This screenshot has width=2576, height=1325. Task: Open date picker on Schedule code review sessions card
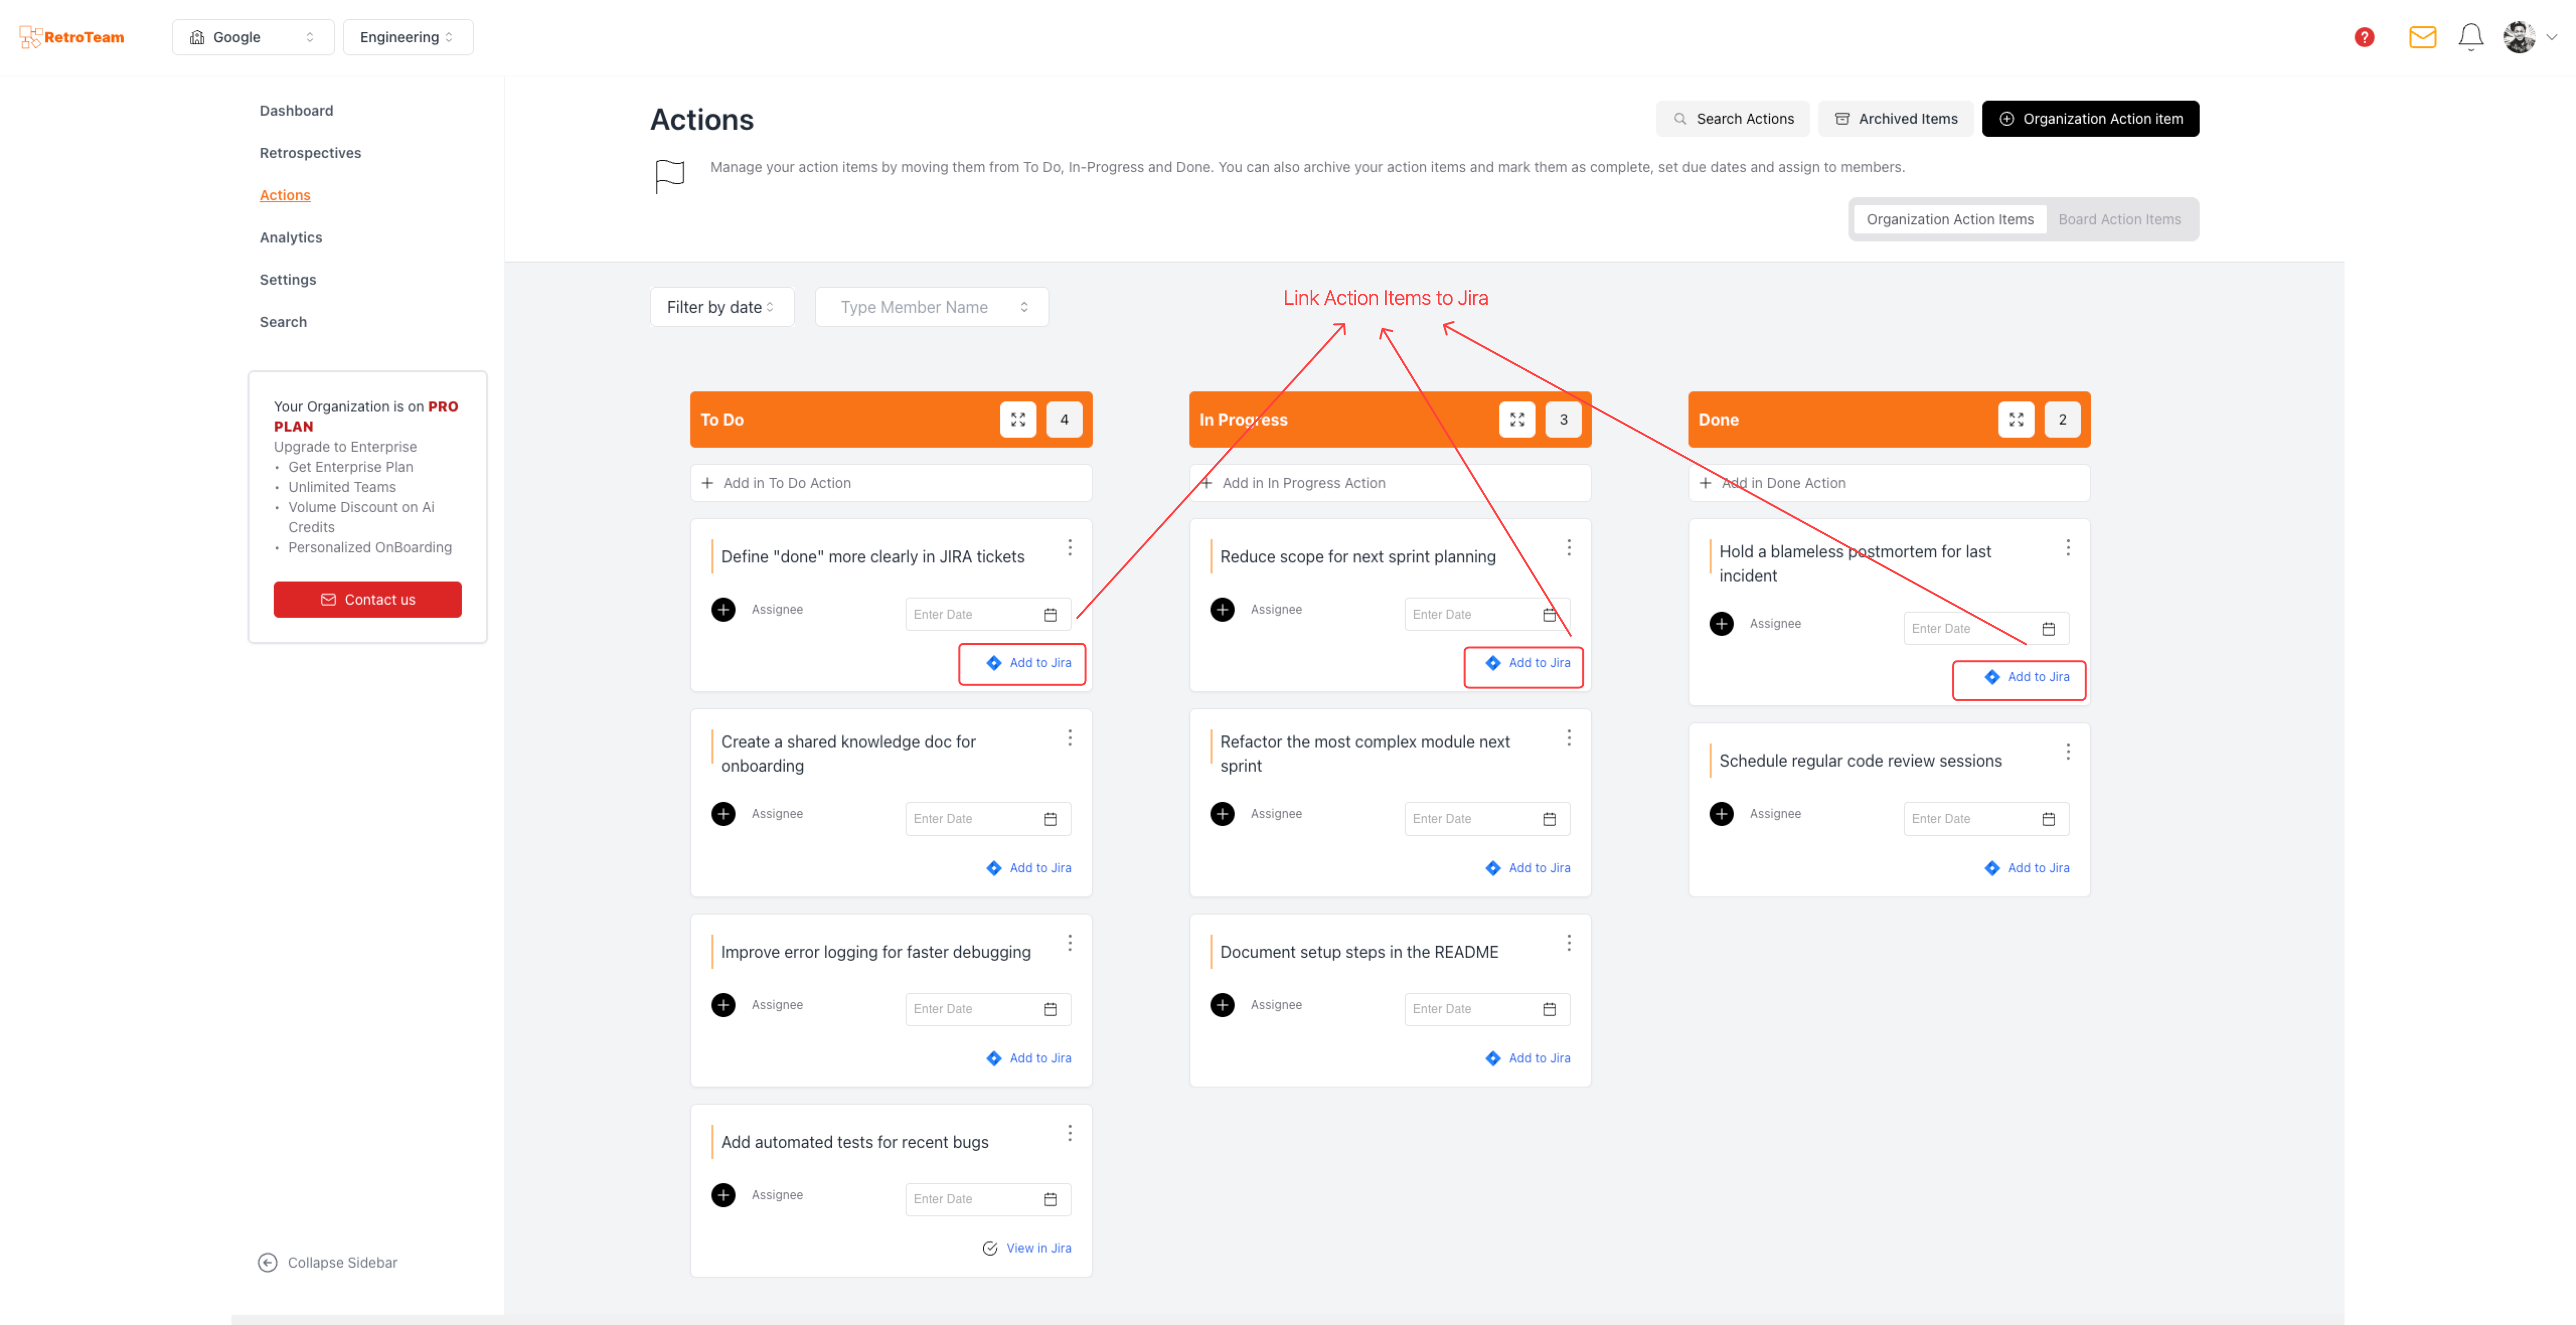point(2048,819)
